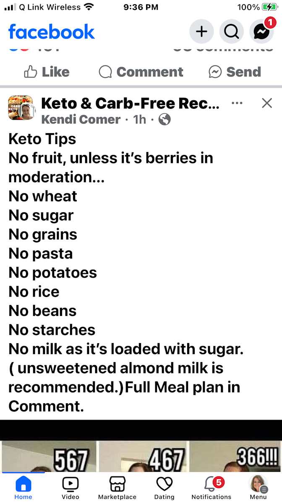Like the post above
The height and width of the screenshot is (502, 282).
point(47,72)
